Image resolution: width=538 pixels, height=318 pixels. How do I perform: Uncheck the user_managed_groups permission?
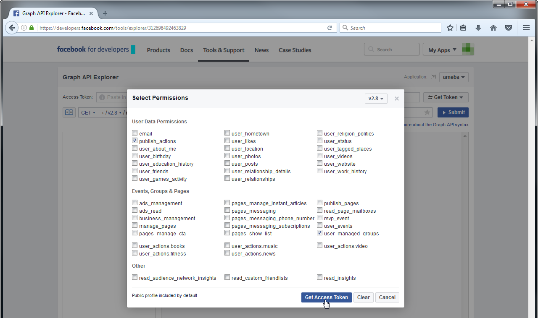pos(319,233)
